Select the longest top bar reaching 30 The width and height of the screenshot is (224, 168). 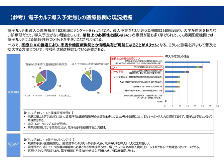[x=188, y=62]
